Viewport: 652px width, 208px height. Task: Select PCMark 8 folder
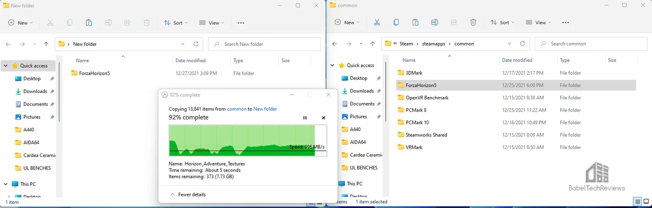(412, 110)
